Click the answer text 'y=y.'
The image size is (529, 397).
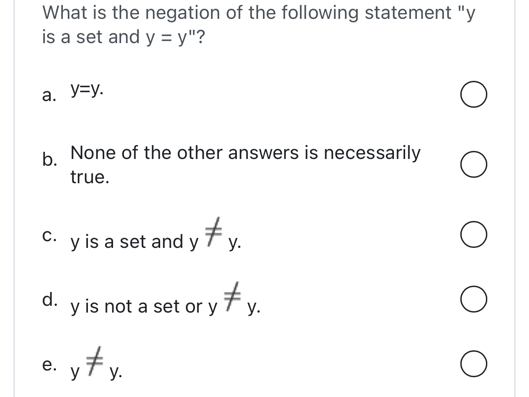pos(85,91)
